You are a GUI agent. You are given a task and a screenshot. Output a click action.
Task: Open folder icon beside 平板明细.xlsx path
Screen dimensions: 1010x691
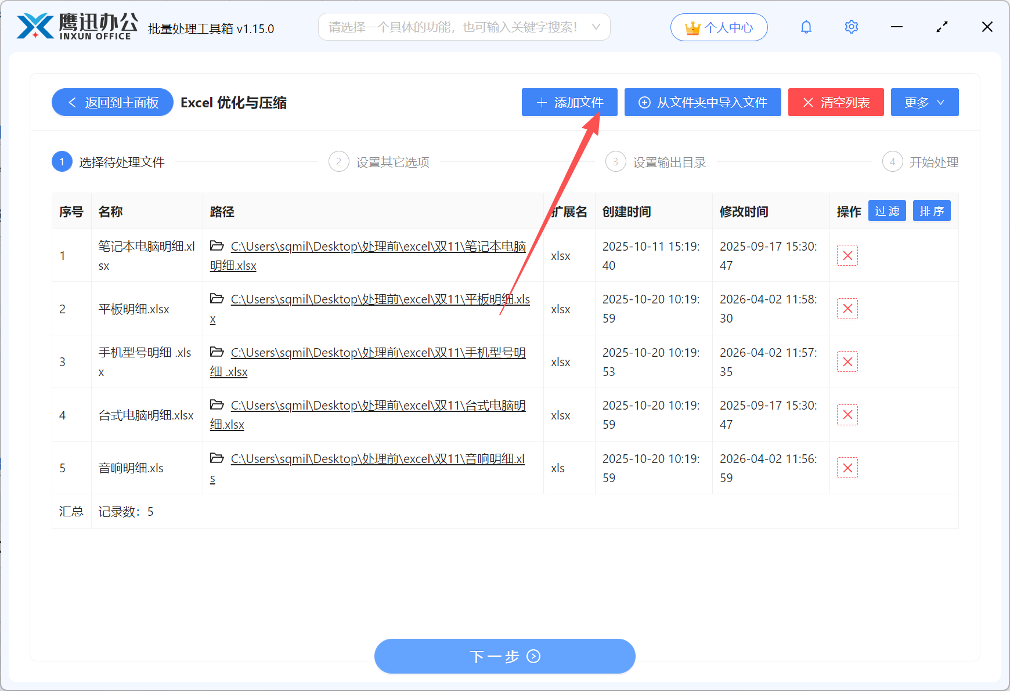[x=217, y=298]
